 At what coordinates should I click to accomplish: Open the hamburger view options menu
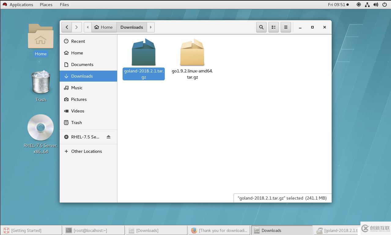[286, 27]
